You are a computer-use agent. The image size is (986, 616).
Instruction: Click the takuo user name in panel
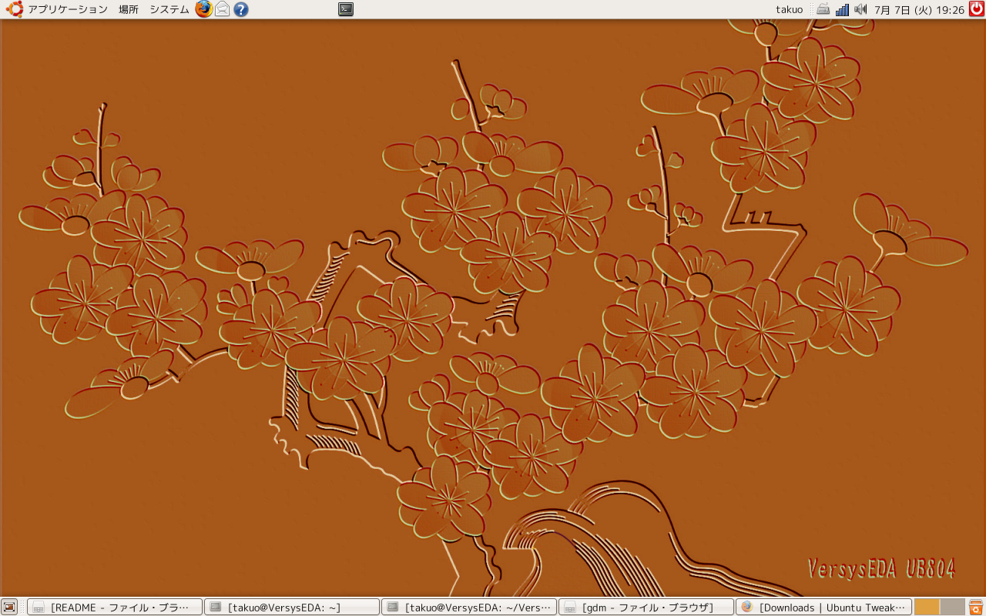click(789, 9)
